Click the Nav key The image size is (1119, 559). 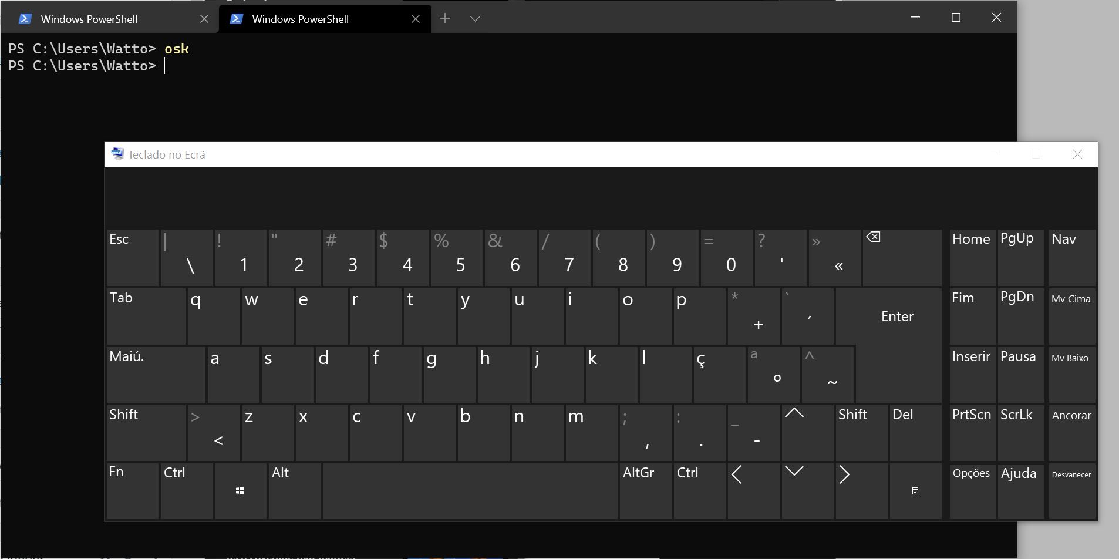coord(1072,257)
